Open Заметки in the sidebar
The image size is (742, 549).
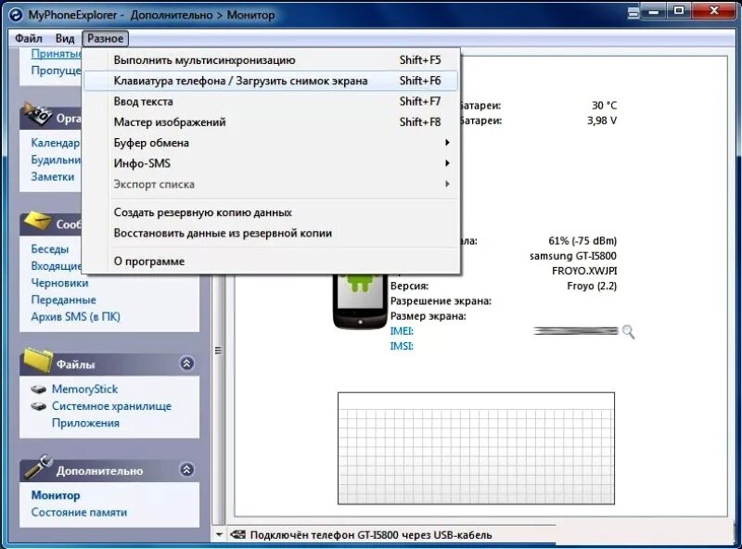pos(53,177)
